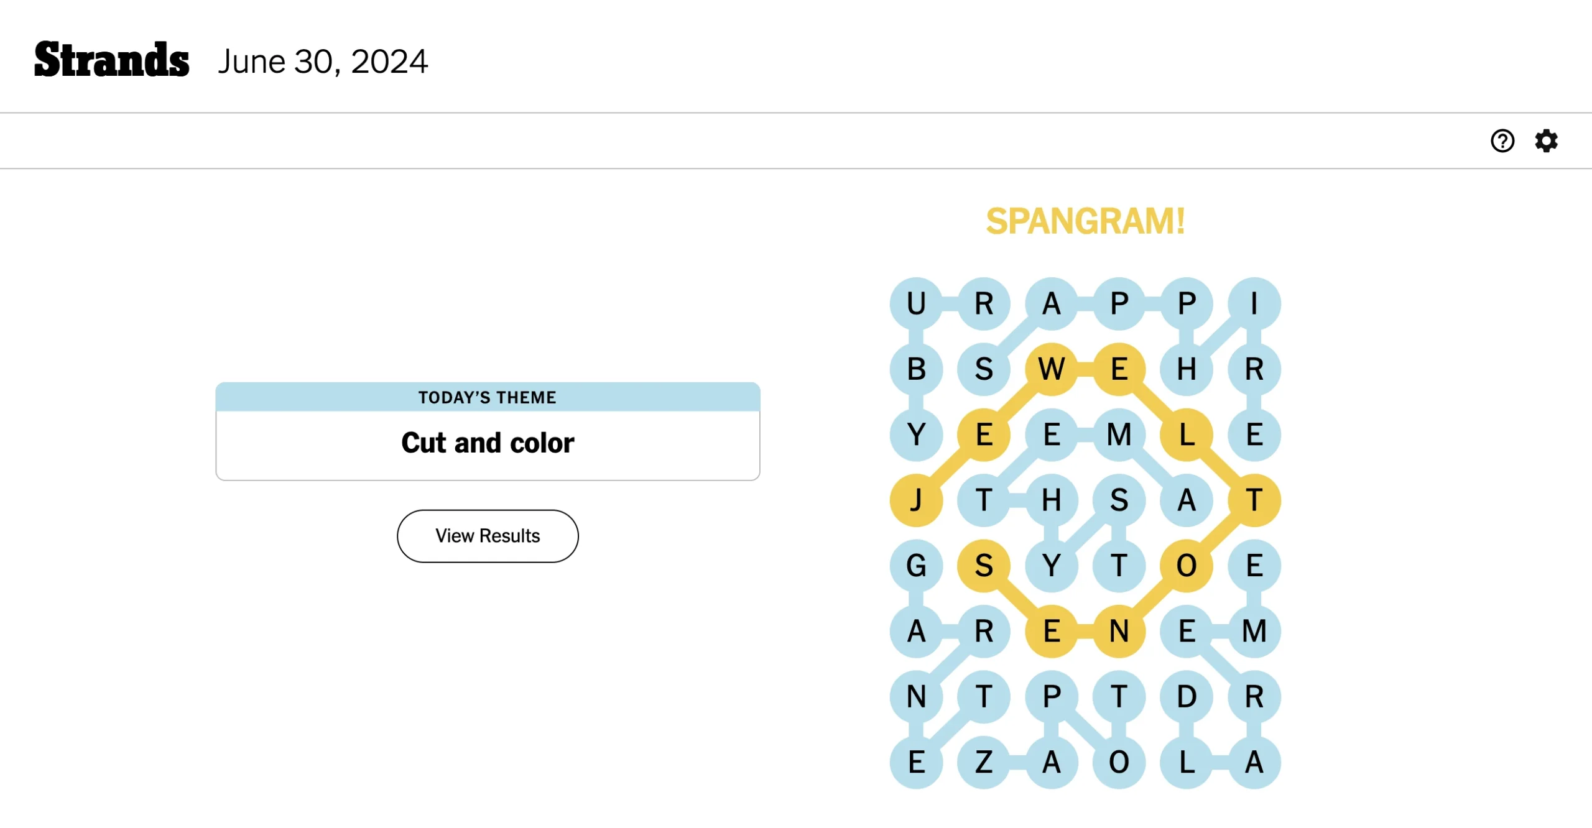Screen dimensions: 1592x828
Task: Select the letter B tile
Action: point(916,369)
